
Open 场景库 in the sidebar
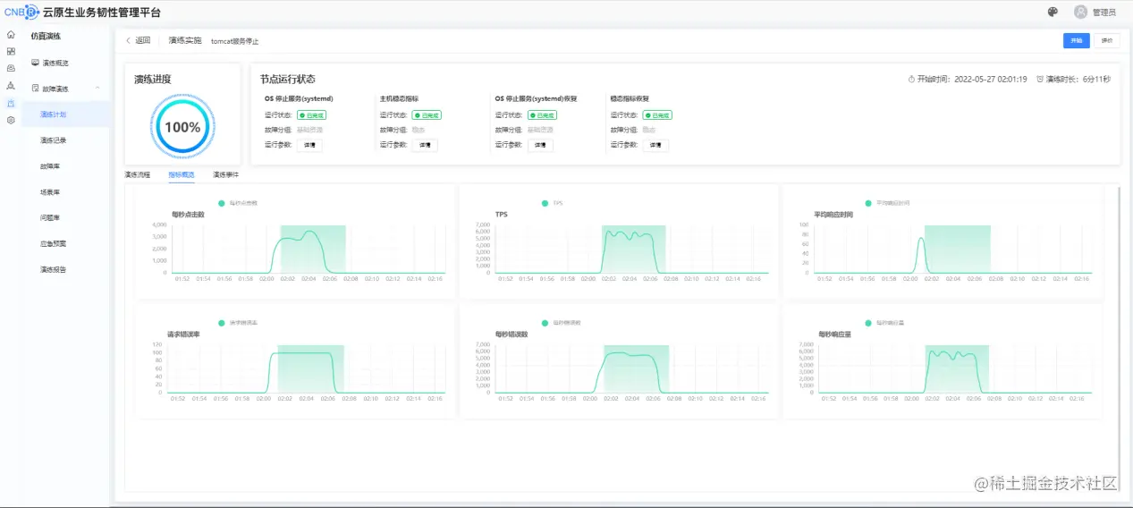pyautogui.click(x=49, y=192)
